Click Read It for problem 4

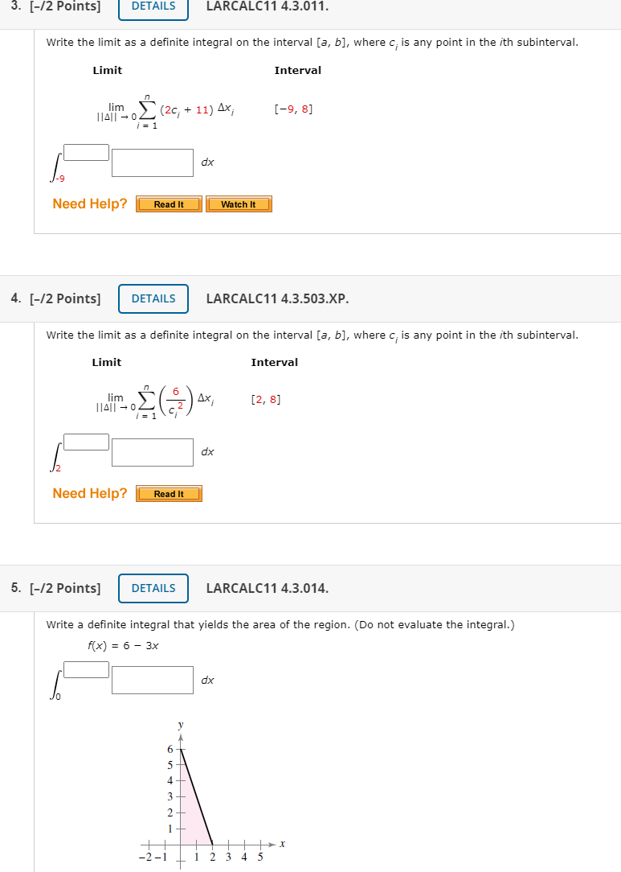(169, 493)
